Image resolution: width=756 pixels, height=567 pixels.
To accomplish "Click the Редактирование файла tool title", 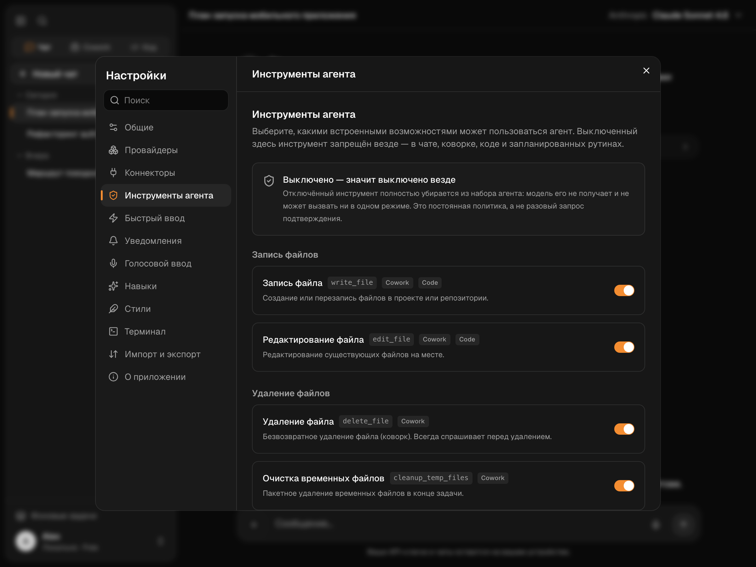I will 313,340.
